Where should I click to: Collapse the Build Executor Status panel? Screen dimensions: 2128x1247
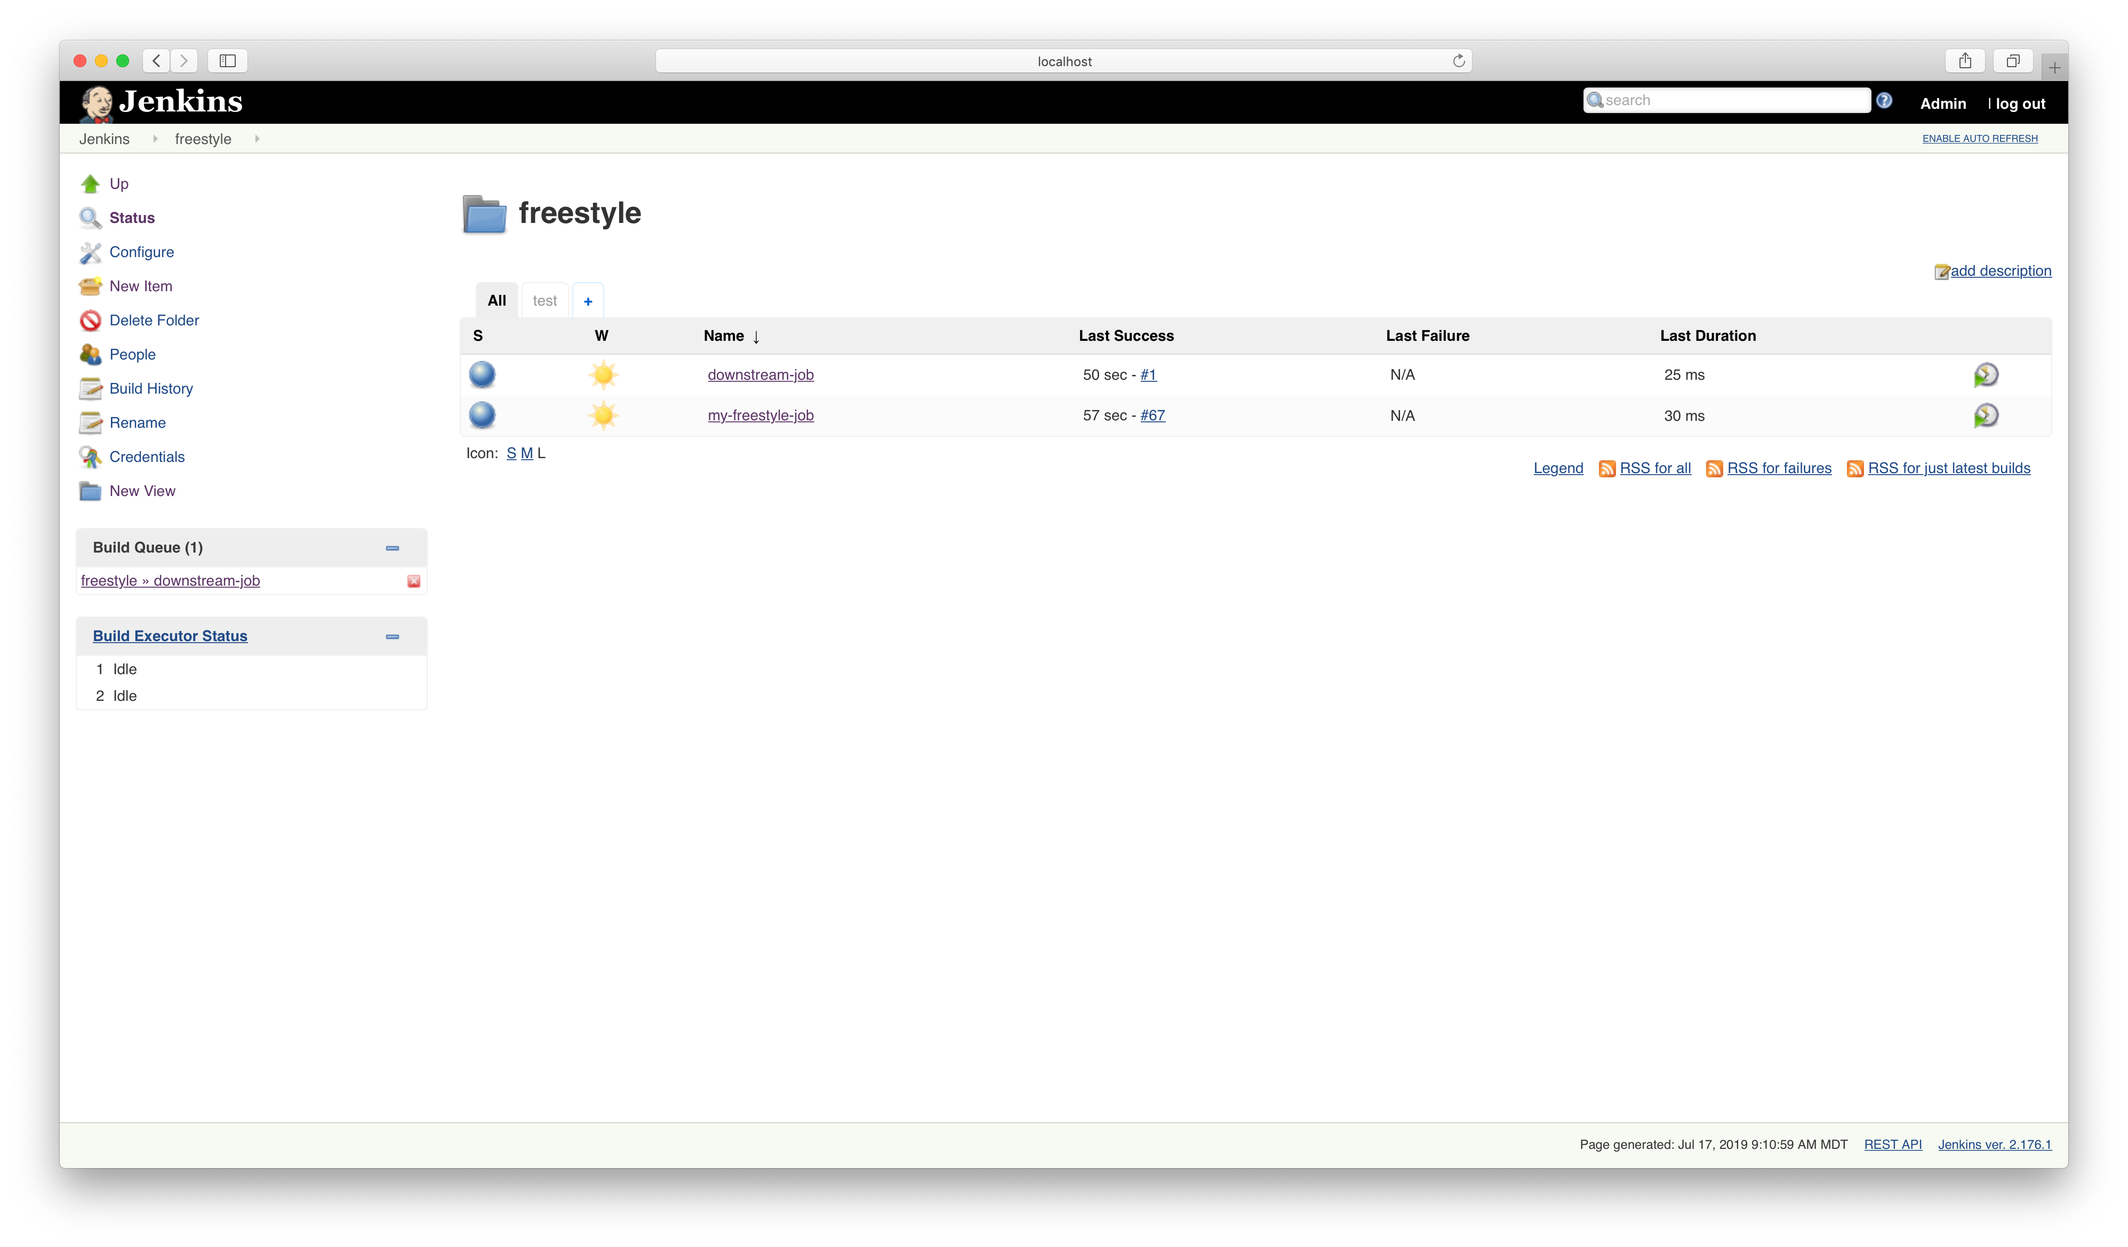click(x=393, y=637)
